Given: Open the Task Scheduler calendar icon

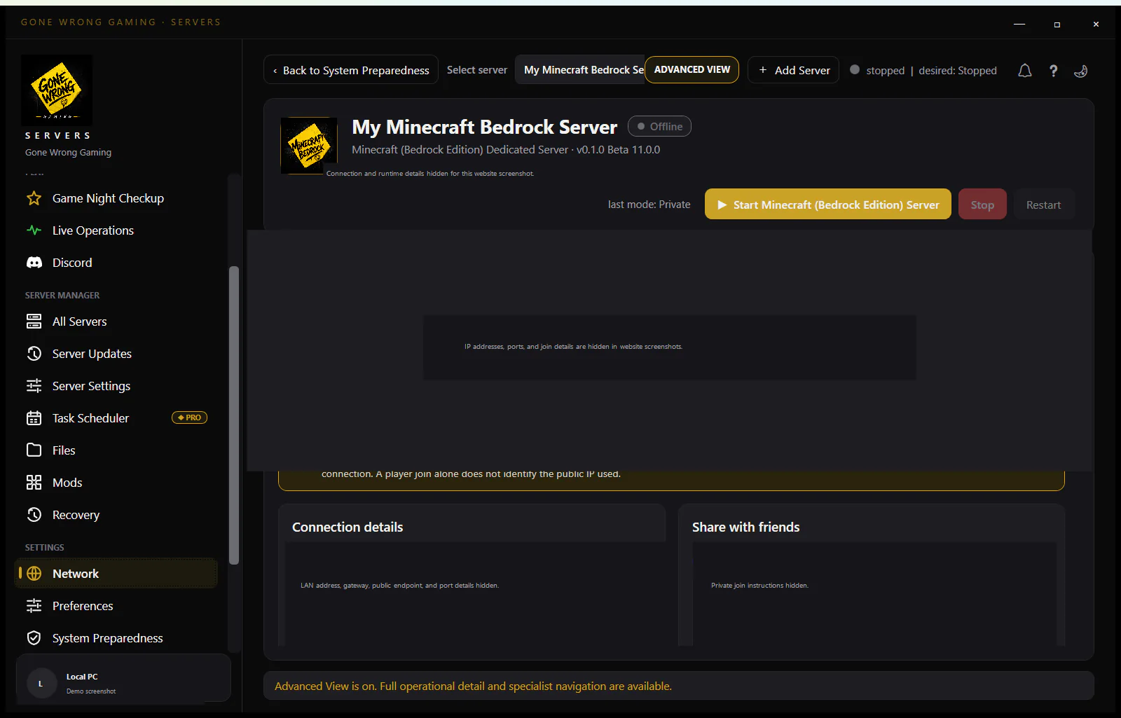Looking at the screenshot, I should pyautogui.click(x=34, y=418).
